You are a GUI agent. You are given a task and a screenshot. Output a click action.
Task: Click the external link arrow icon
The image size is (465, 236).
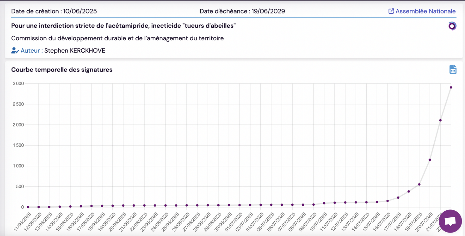pyautogui.click(x=391, y=11)
